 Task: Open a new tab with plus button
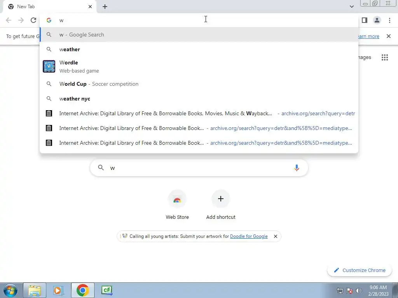pyautogui.click(x=105, y=7)
